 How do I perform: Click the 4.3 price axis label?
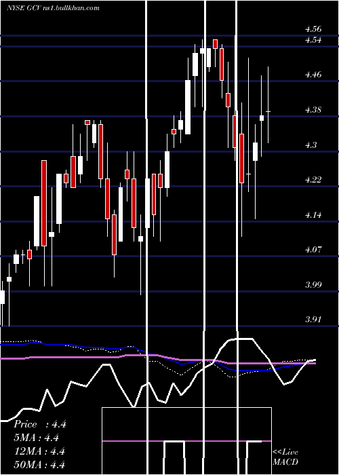[311, 145]
